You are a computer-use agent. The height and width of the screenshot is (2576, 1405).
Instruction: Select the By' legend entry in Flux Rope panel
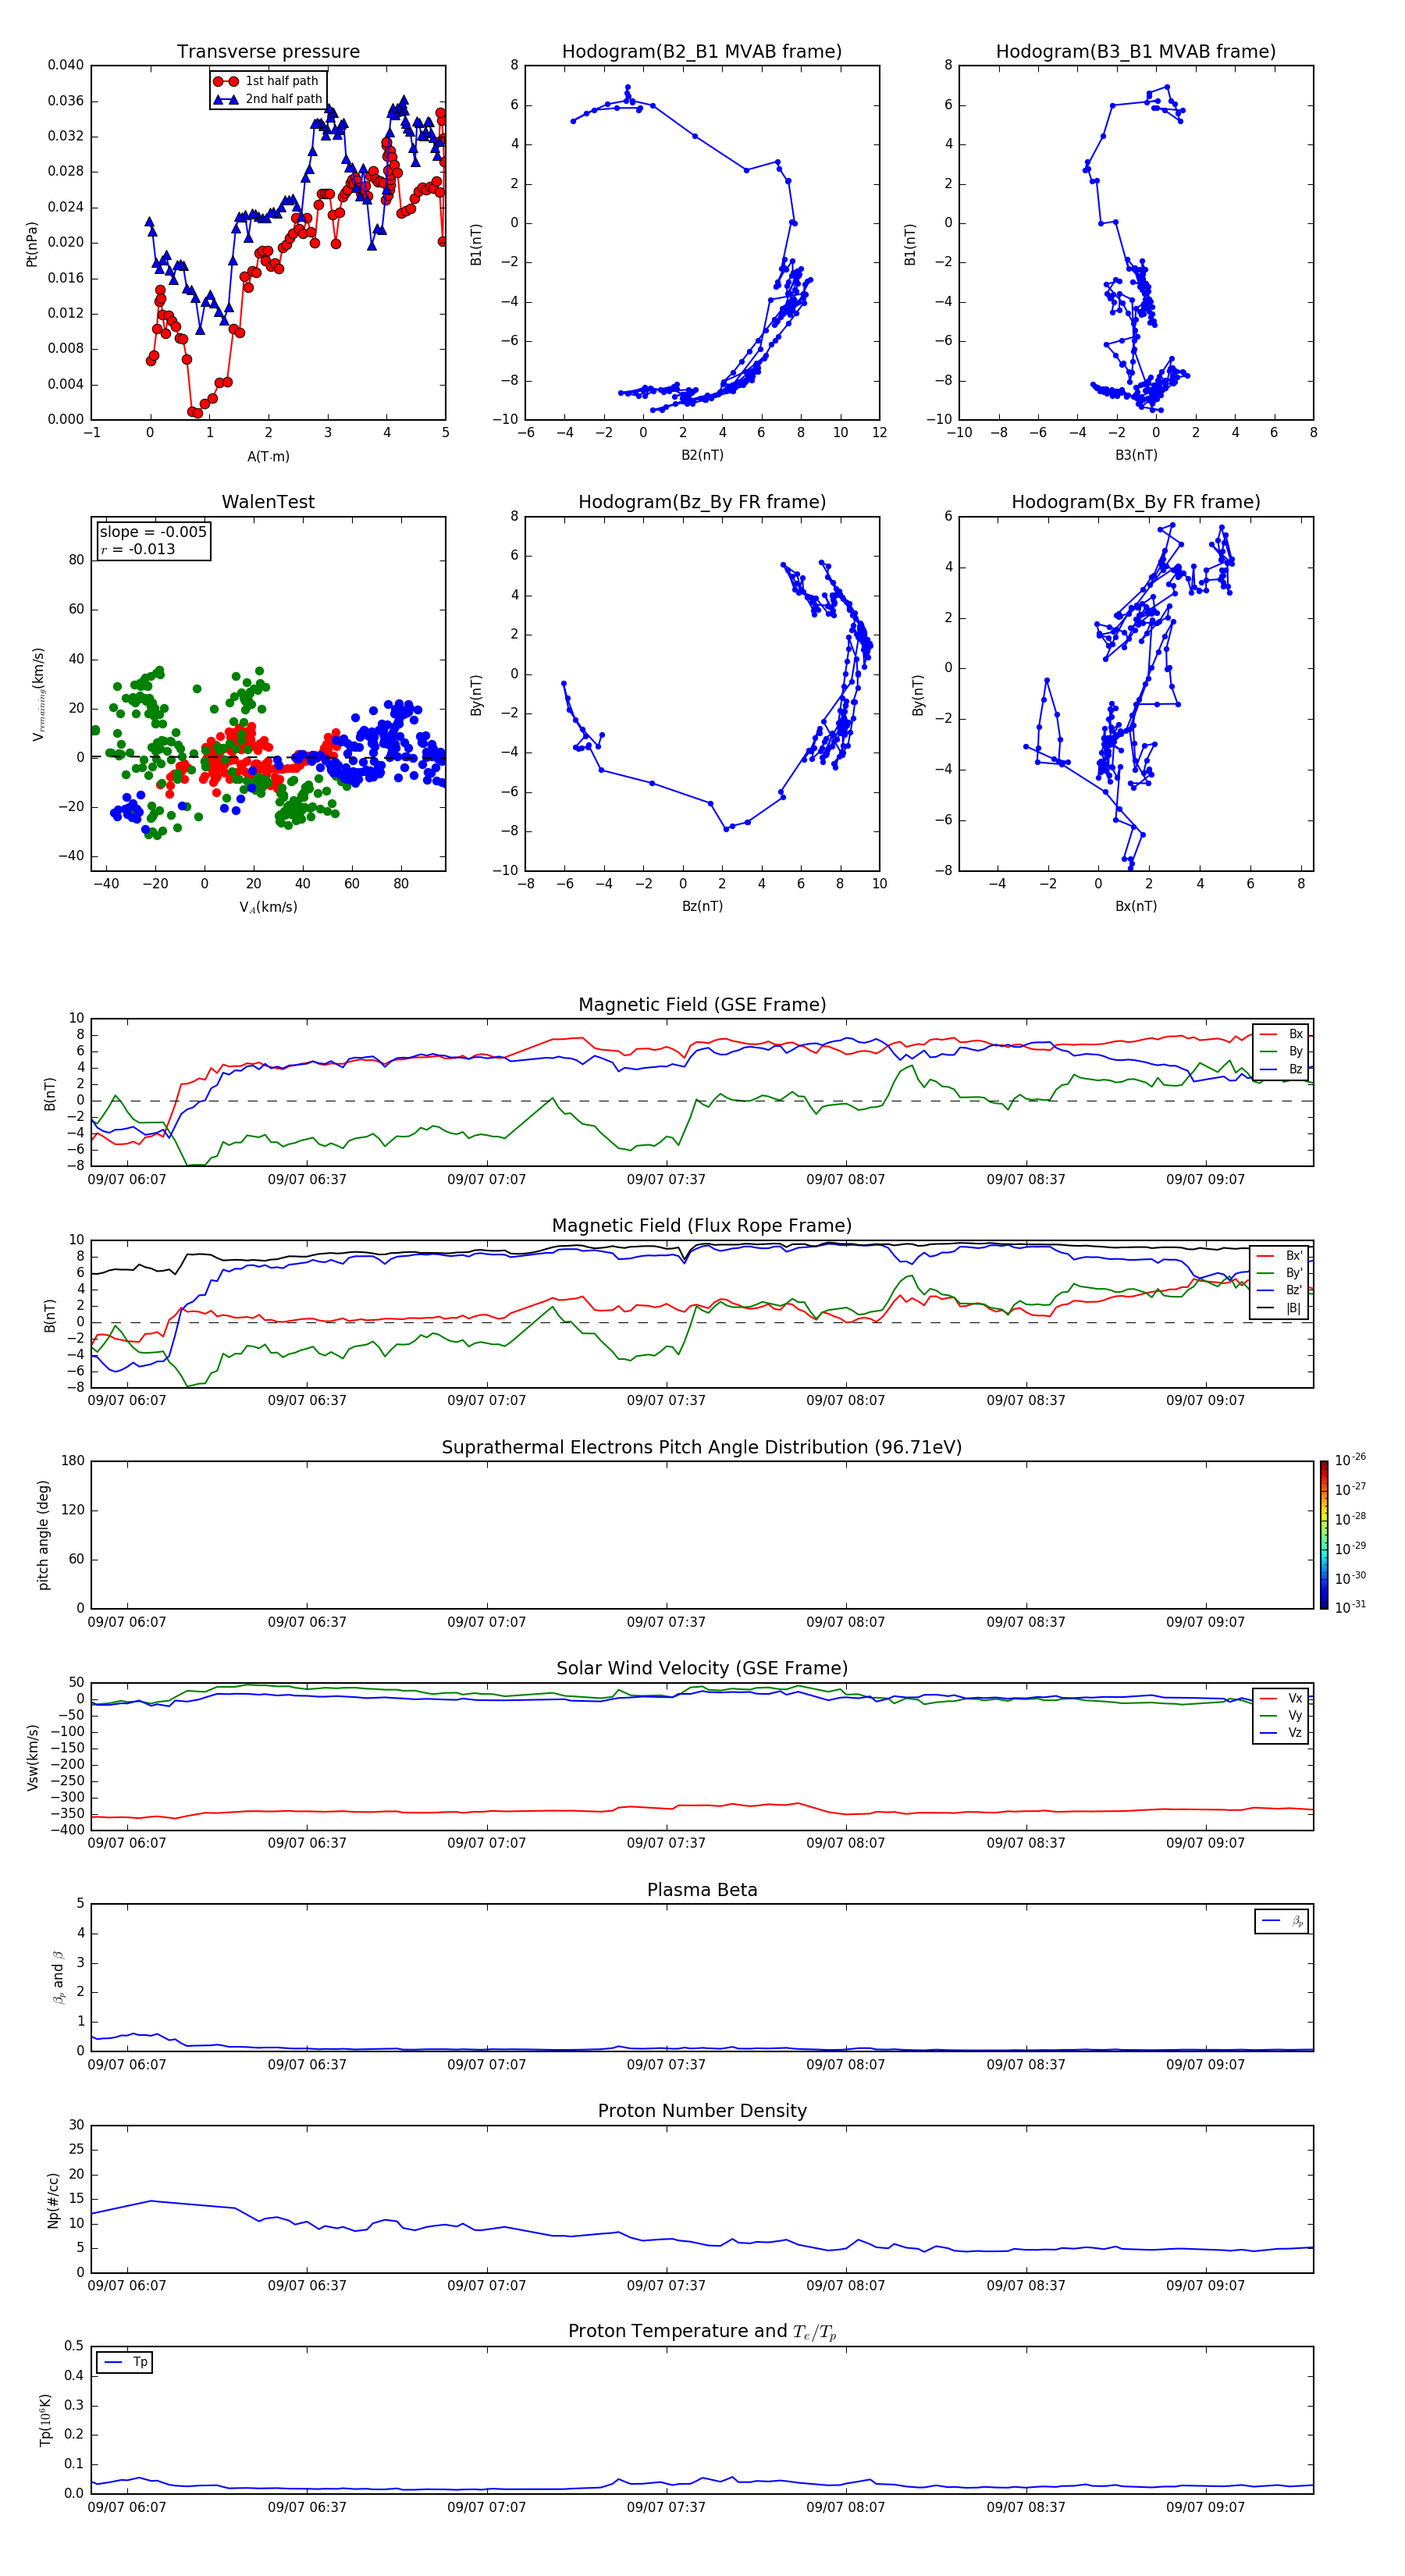coord(1280,1273)
